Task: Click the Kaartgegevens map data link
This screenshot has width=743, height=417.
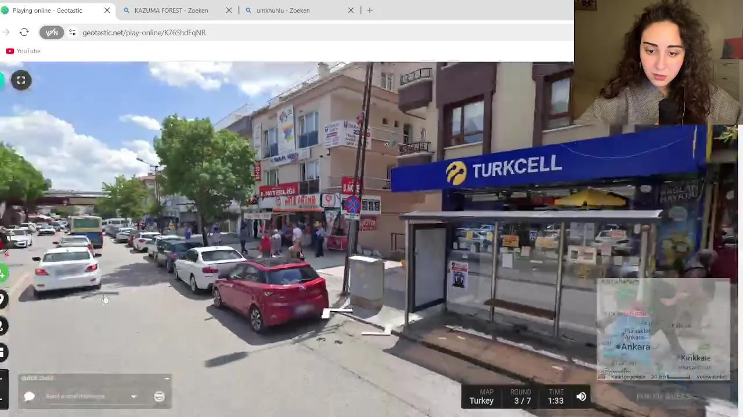Action: click(x=627, y=376)
